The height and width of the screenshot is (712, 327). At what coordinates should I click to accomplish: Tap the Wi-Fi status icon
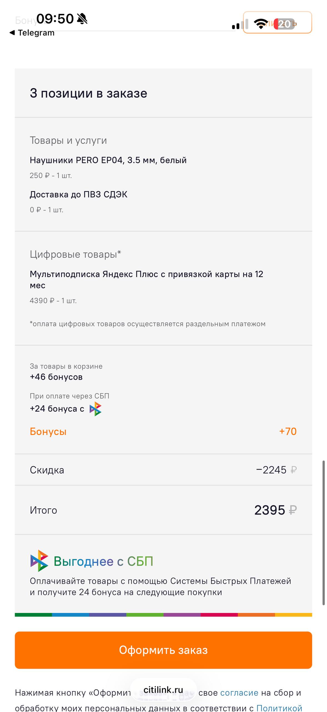coord(261,24)
